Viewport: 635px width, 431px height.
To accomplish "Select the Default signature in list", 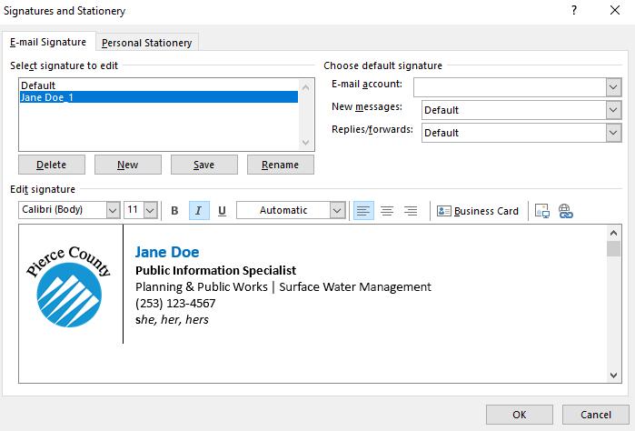I will coord(38,85).
